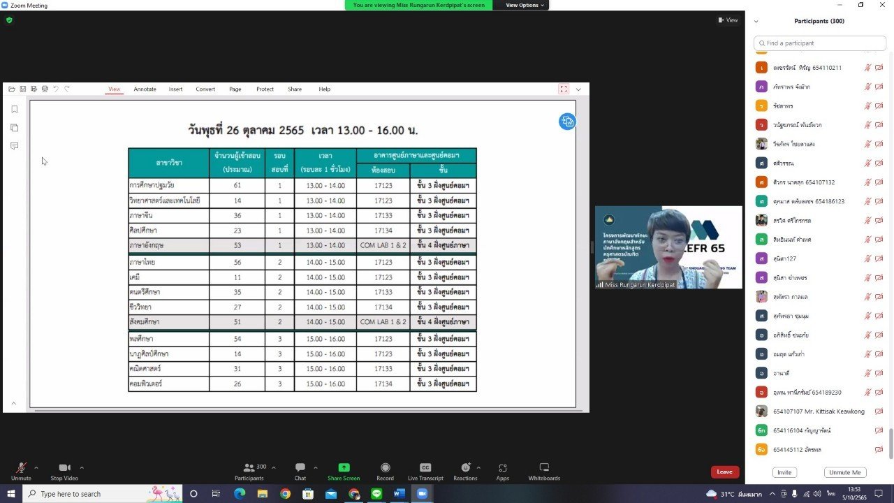Open the Annotate tab in shared document
The image size is (894, 503).
click(145, 89)
